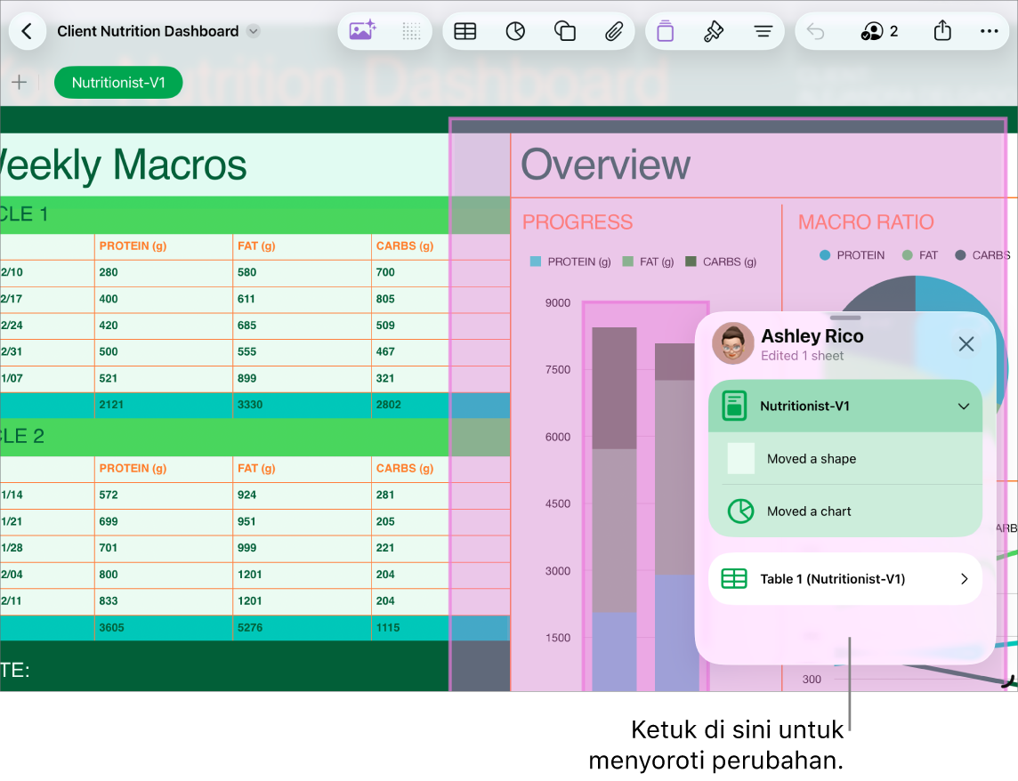This screenshot has height=781, width=1018.
Task: Go back with the back arrow
Action: pos(28,31)
